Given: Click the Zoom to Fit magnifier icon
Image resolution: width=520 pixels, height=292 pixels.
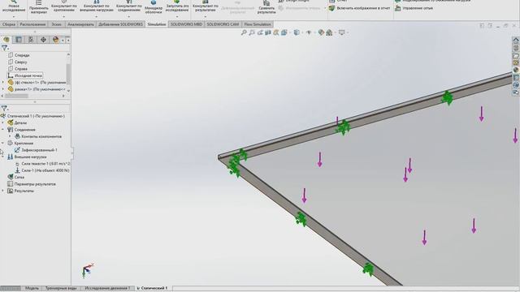Looking at the screenshot, I should (244, 32).
